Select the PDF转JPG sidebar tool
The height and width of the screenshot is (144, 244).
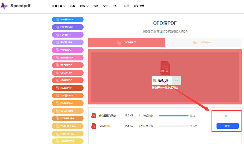68,42
